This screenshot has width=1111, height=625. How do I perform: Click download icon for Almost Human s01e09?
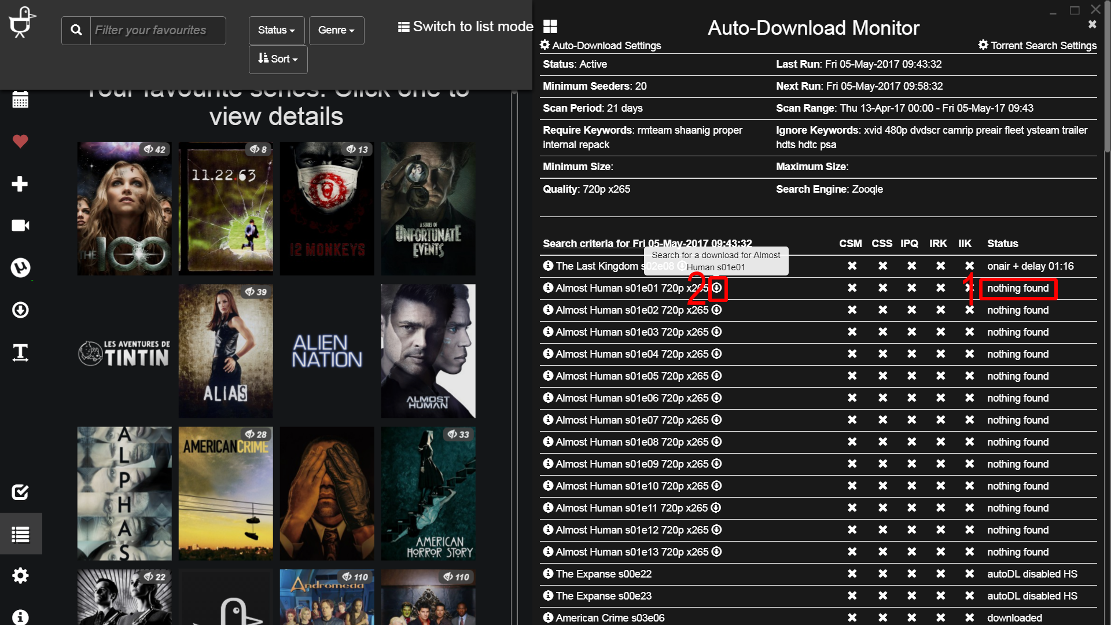click(717, 464)
